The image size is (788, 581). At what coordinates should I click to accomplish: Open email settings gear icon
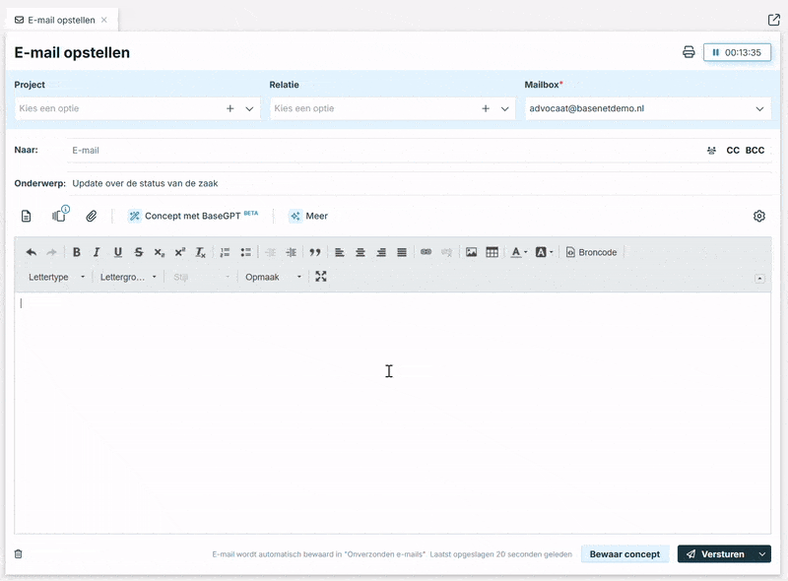[x=759, y=216]
